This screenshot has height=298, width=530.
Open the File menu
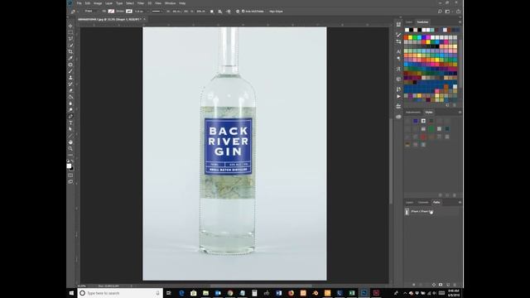pyautogui.click(x=79, y=3)
